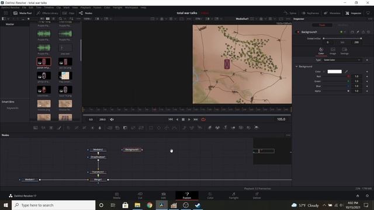This screenshot has width=374, height=210.
Task: Adjust the Blue slider
Action: coord(336,86)
